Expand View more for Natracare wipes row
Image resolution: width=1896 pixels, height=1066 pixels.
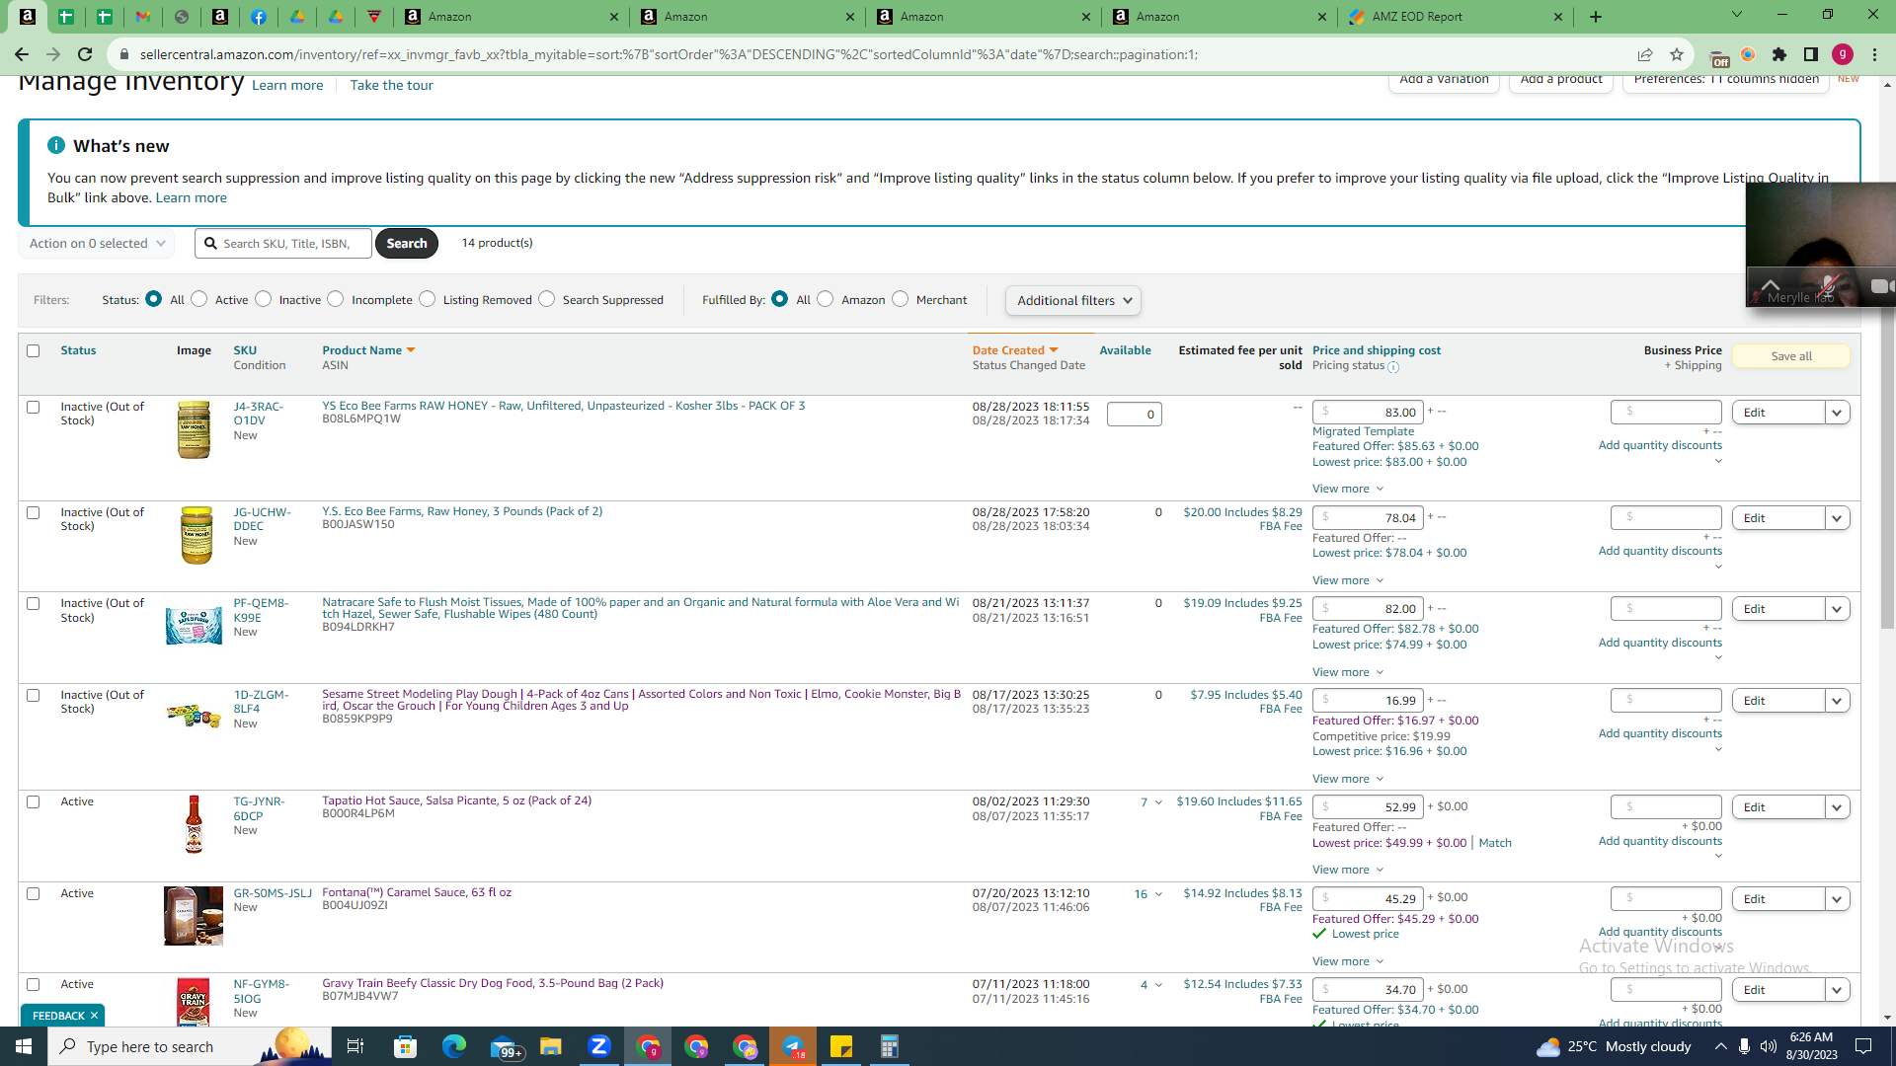tap(1348, 672)
